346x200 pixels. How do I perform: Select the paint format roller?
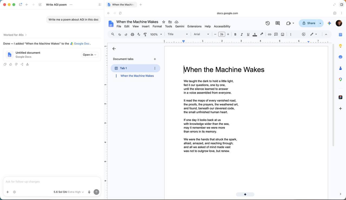tap(145, 34)
